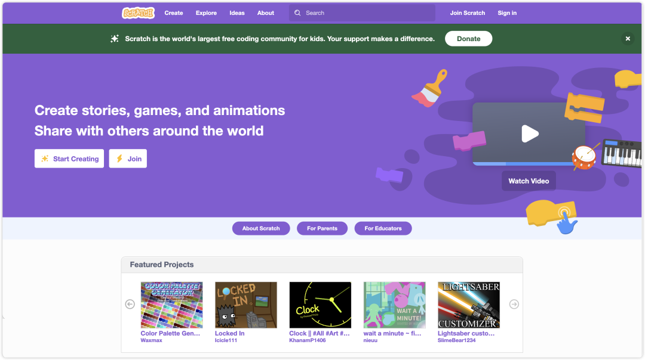Click the search magnifier icon

click(x=297, y=13)
